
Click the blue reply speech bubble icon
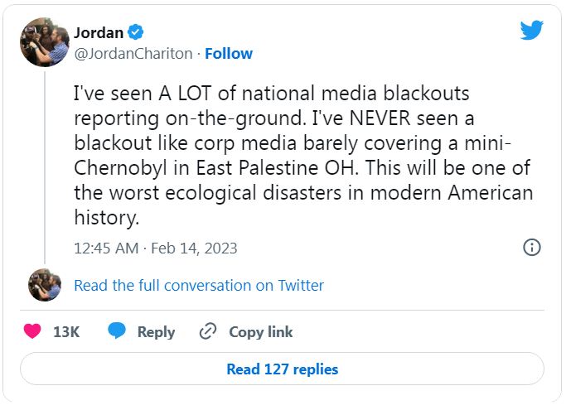pyautogui.click(x=117, y=332)
